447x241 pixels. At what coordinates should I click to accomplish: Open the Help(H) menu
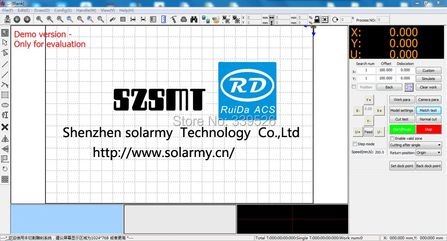tap(127, 11)
